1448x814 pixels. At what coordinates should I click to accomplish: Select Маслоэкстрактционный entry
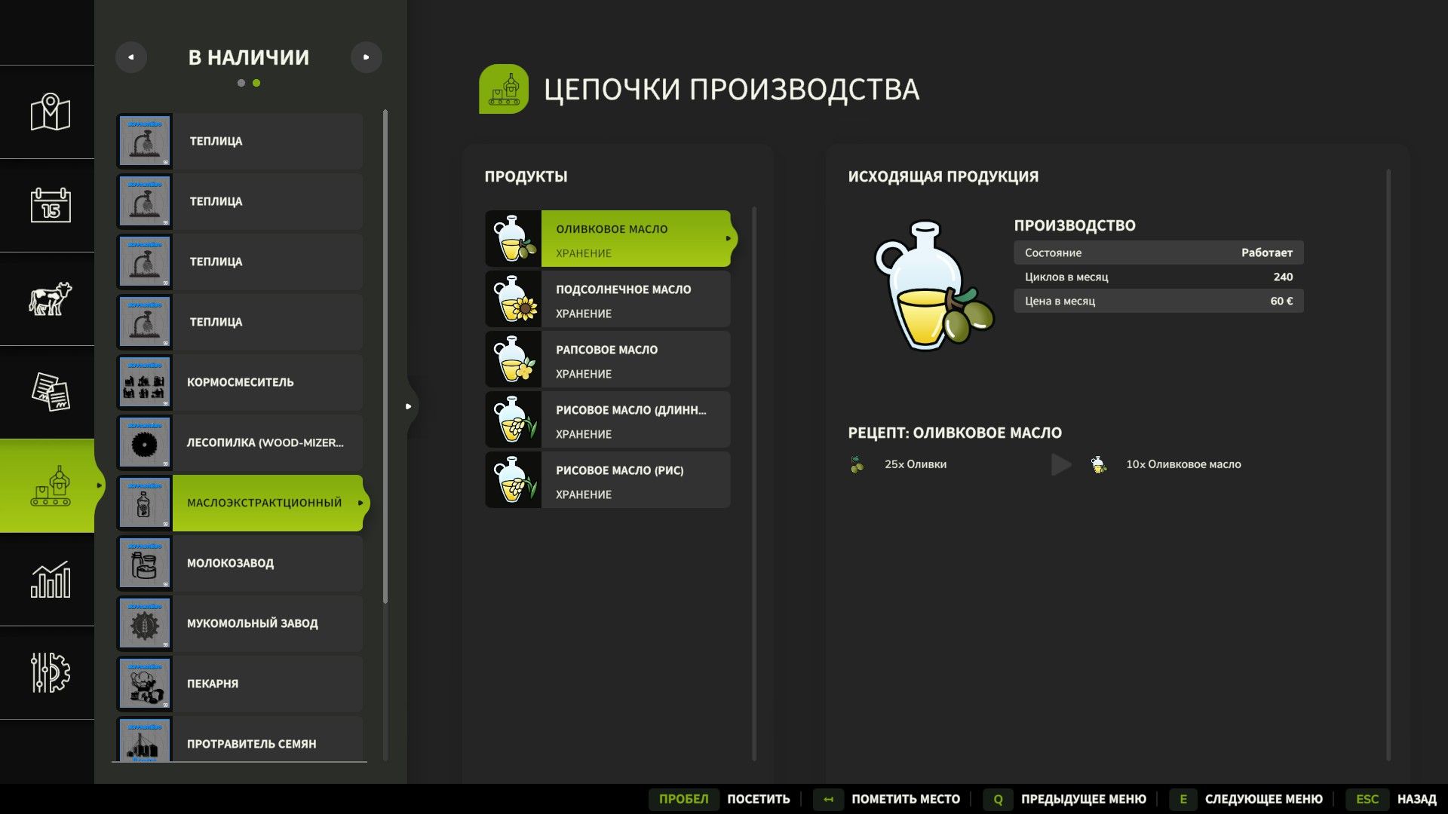[242, 503]
